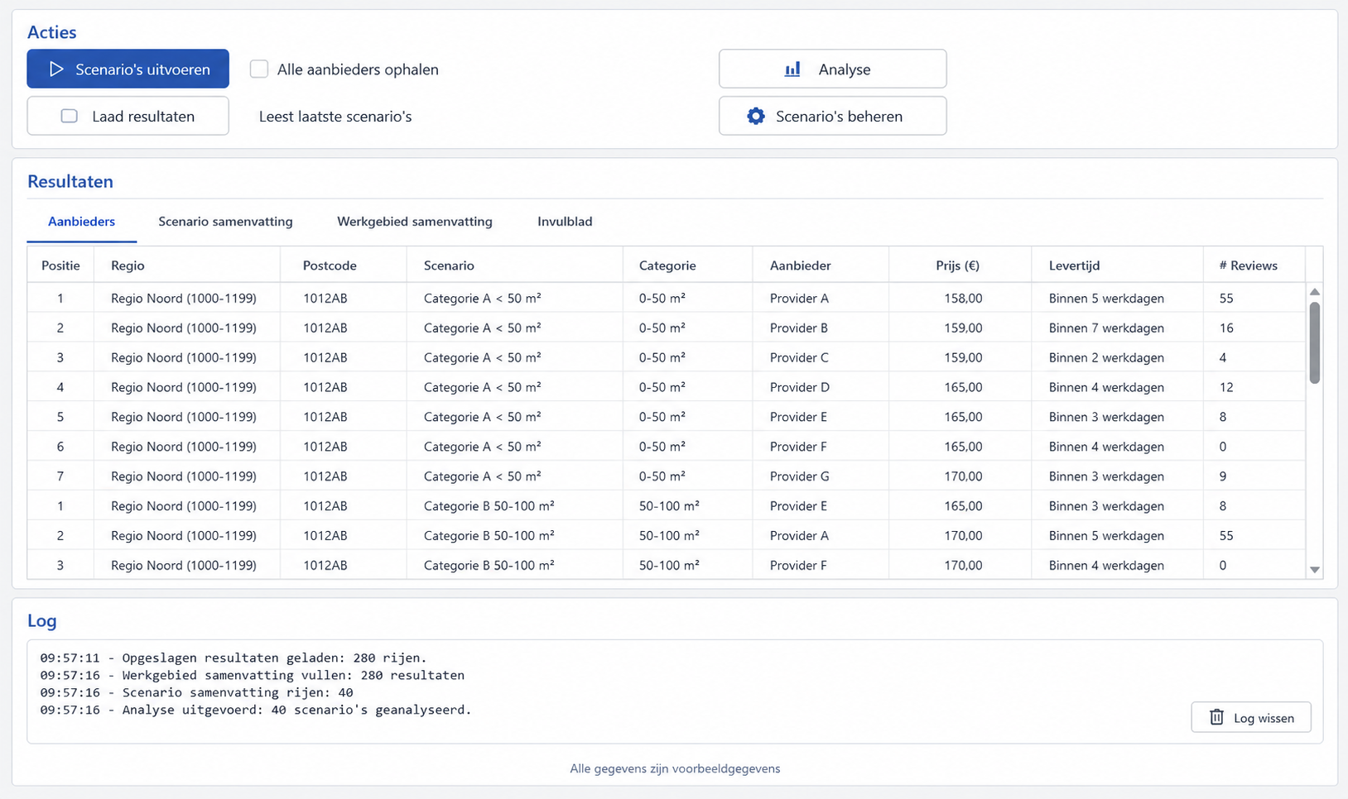
Task: Click the bar chart icon in Analyse button
Action: pyautogui.click(x=792, y=69)
